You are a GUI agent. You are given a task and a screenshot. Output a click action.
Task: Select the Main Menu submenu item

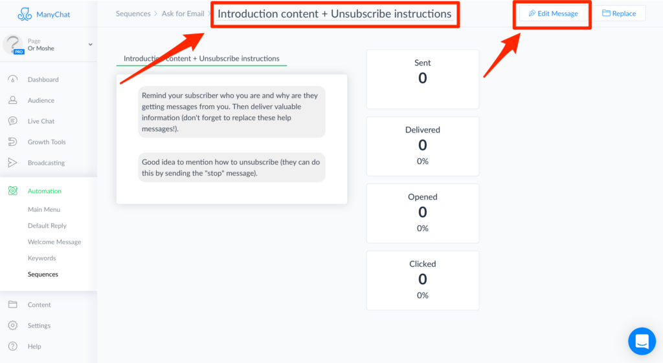click(44, 209)
